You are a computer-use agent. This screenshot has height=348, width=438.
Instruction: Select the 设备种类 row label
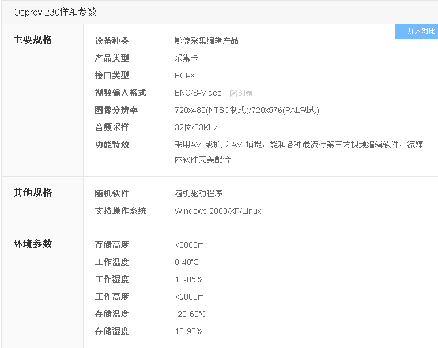coord(112,41)
